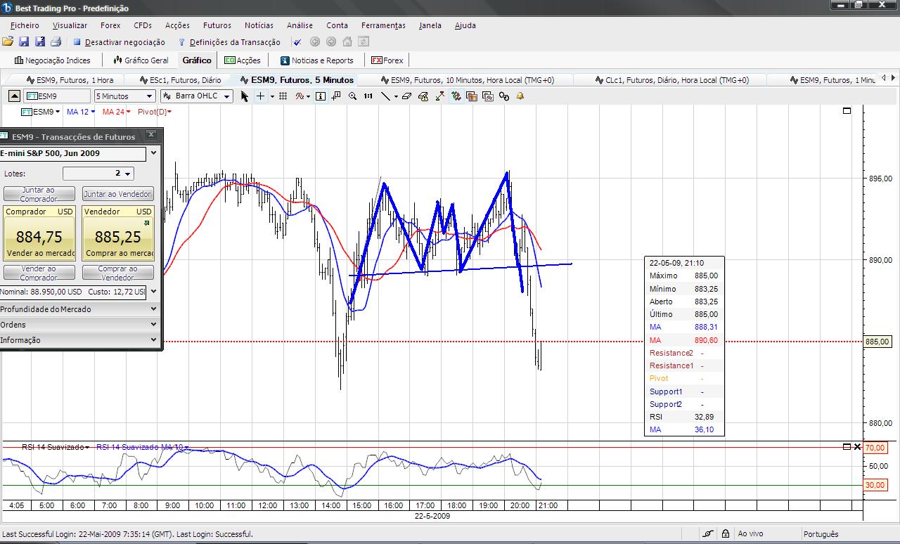Click the chart template image icon
Image resolution: width=900 pixels, height=544 pixels.
coord(472,96)
